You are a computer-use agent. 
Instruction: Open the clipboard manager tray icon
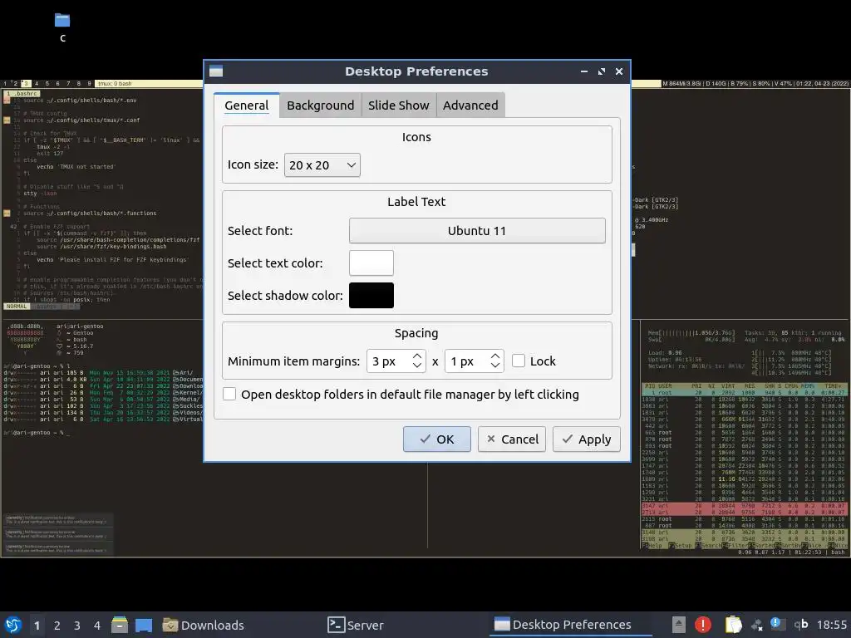[x=733, y=625]
